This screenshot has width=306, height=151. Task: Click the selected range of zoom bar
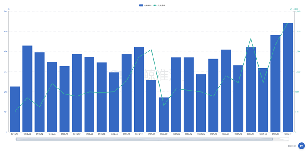144,139
